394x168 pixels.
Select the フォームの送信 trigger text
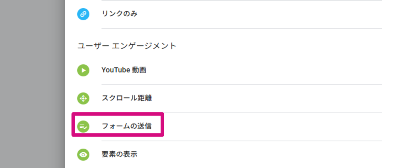click(x=126, y=126)
